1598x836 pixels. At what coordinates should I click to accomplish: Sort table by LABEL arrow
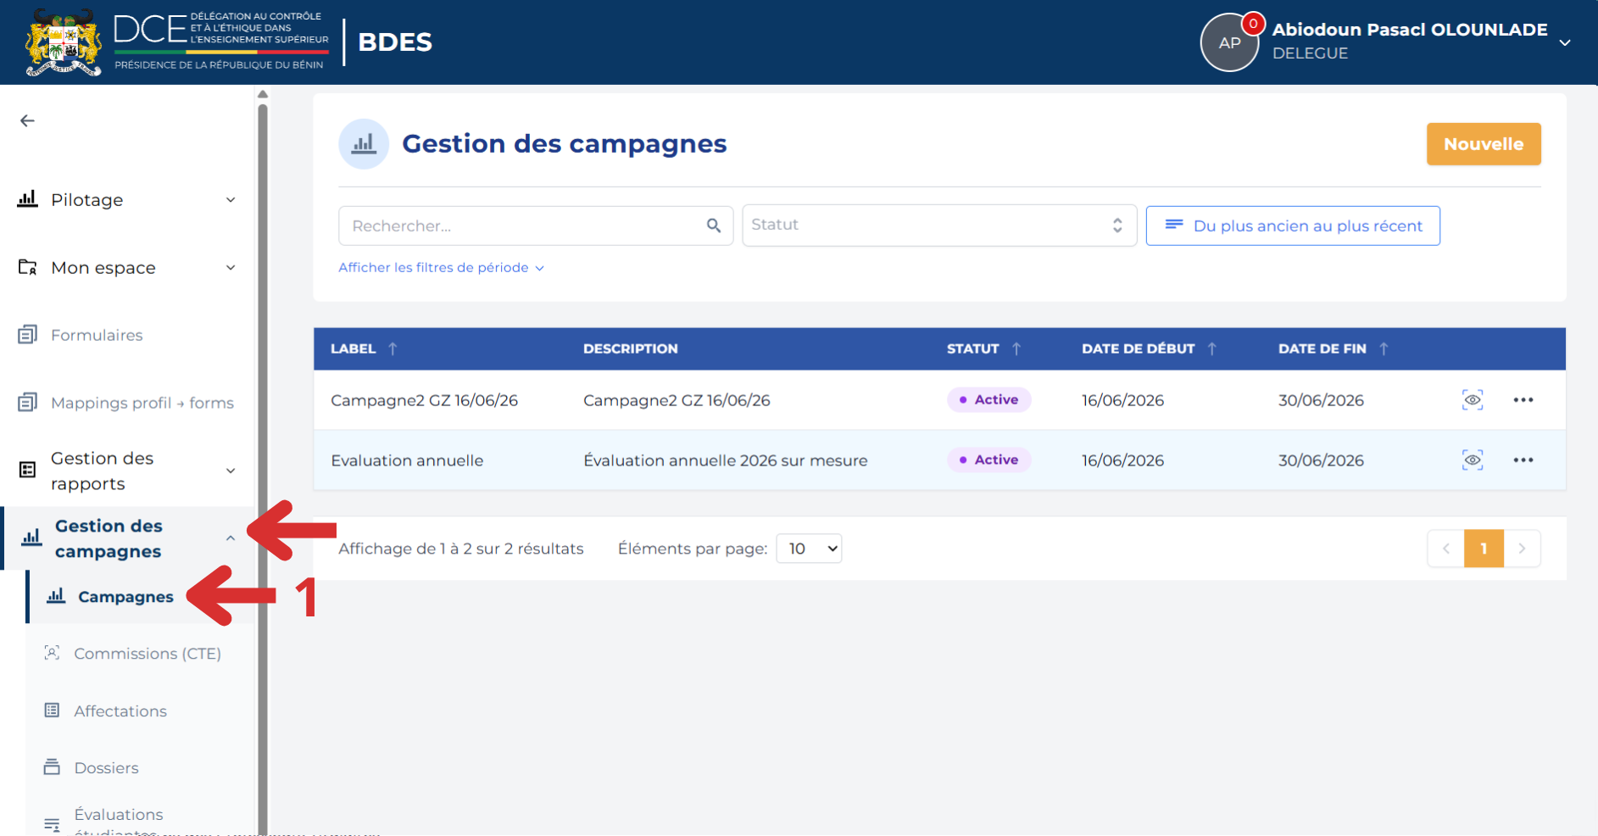[x=393, y=348]
